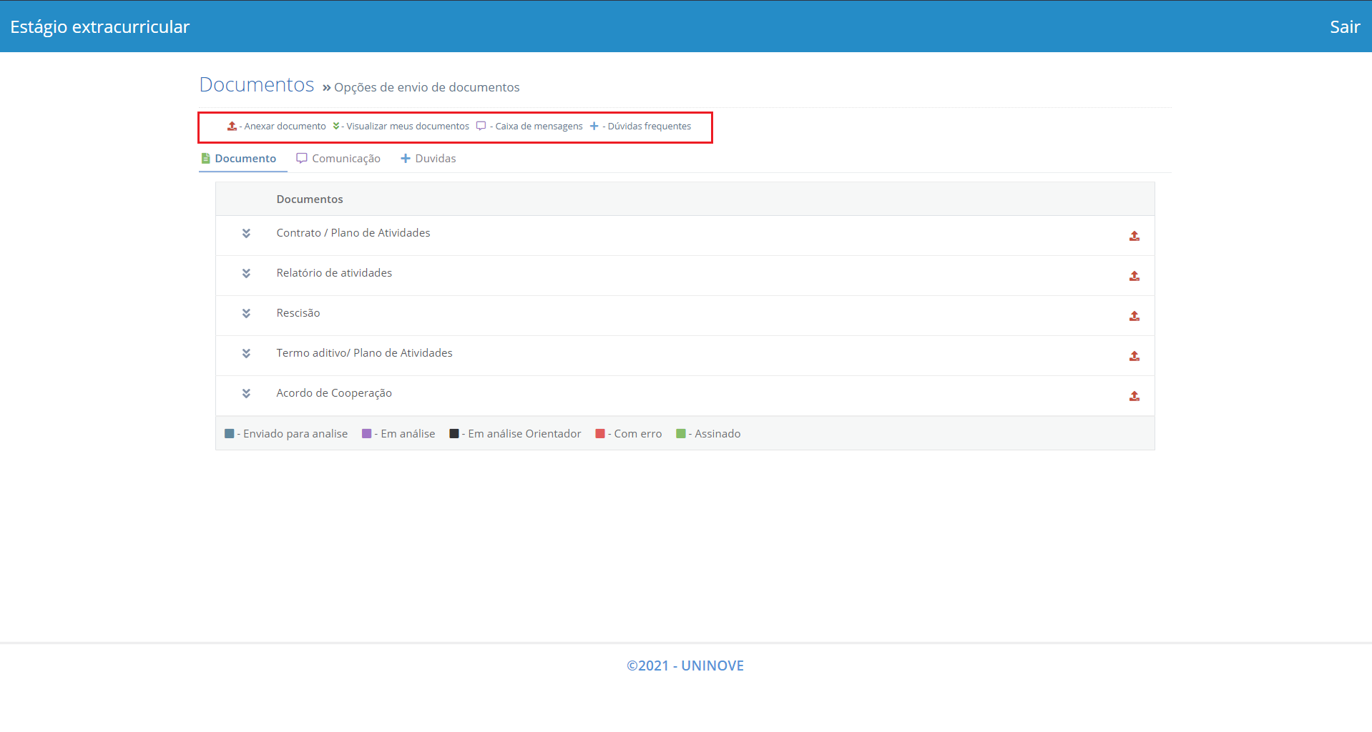Image resolution: width=1372 pixels, height=732 pixels.
Task: Click upload icon for Relatório de atividades
Action: [1134, 276]
